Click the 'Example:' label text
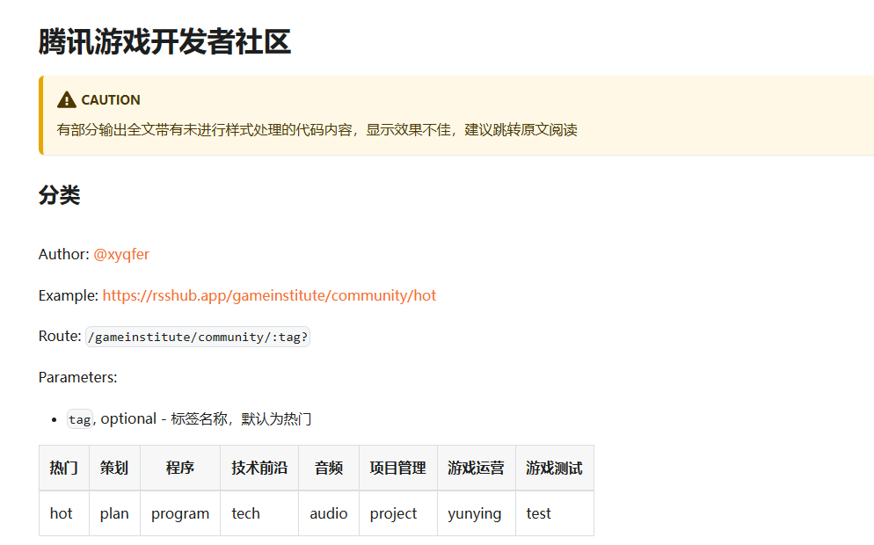This screenshot has width=874, height=545. (x=68, y=295)
